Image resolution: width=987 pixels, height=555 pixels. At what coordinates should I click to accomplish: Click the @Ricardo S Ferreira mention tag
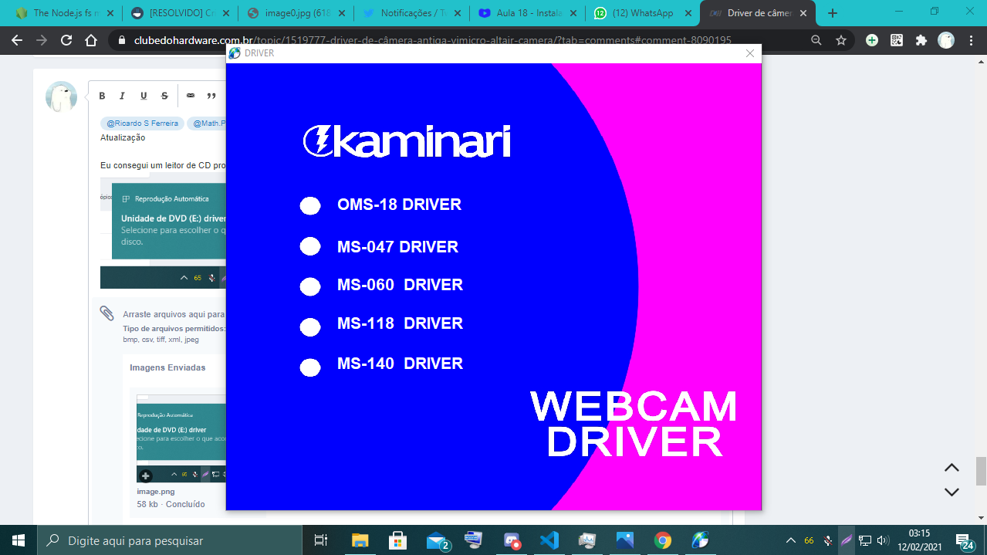[x=142, y=124]
